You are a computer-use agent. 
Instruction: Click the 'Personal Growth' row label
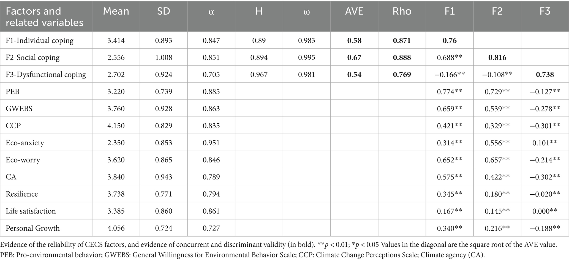(x=33, y=228)
